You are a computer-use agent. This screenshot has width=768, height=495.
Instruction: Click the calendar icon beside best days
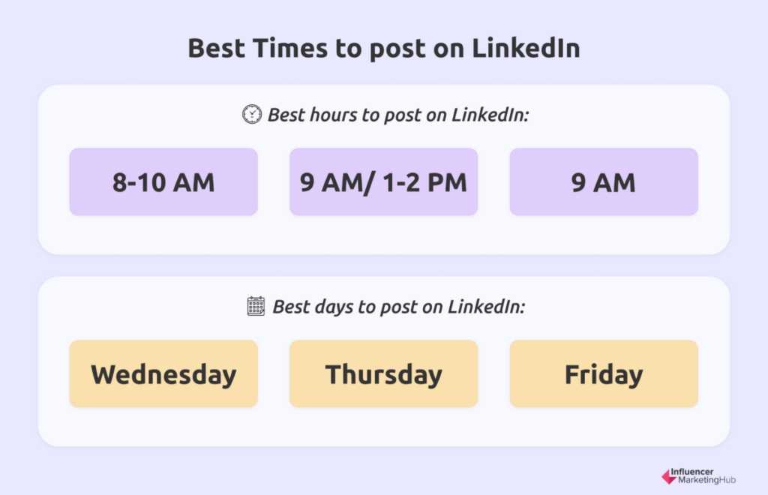pyautogui.click(x=256, y=306)
